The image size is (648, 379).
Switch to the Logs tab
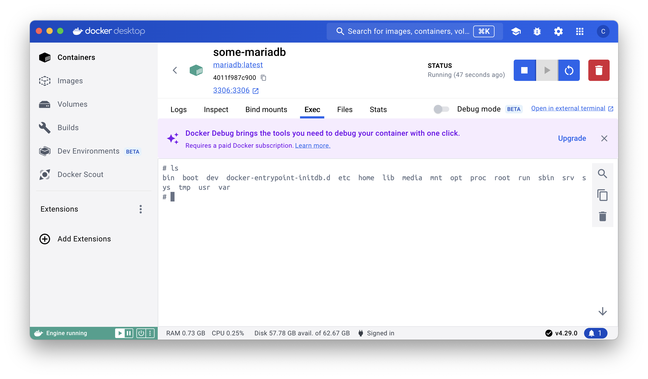tap(179, 109)
